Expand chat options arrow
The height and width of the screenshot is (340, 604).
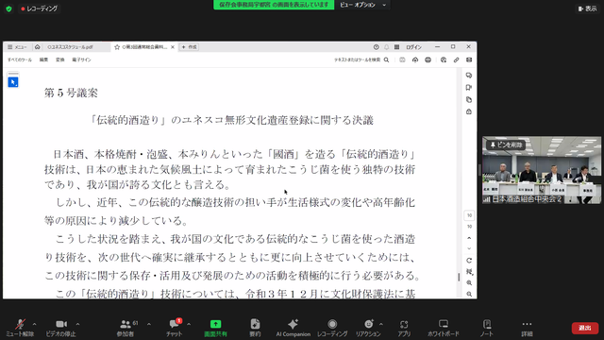[x=189, y=324]
